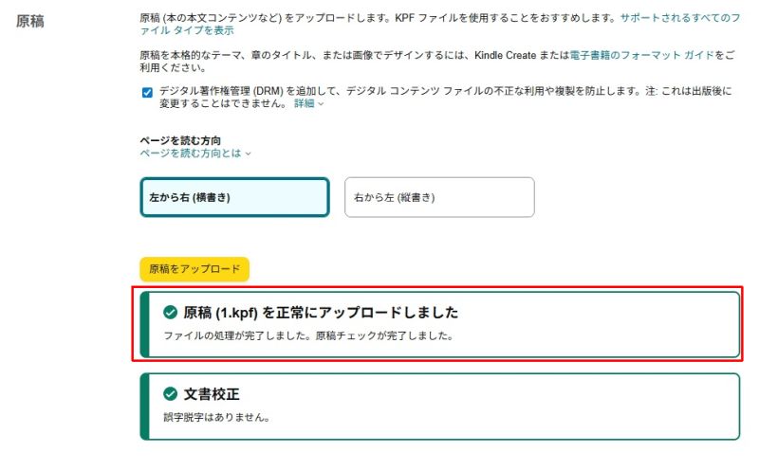Image resolution: width=759 pixels, height=470 pixels.
Task: Click the 原稿 section heading
Action: 30,21
